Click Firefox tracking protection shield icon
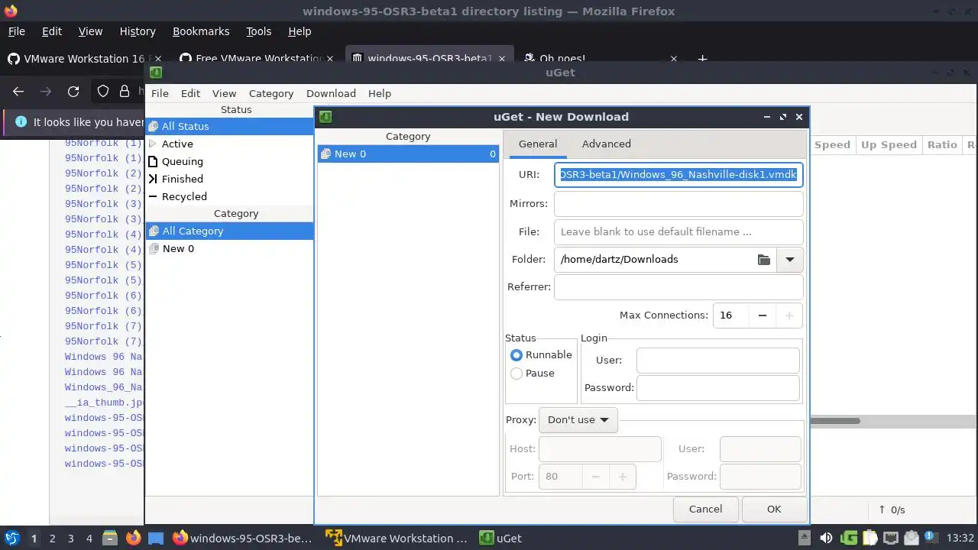 click(x=103, y=91)
